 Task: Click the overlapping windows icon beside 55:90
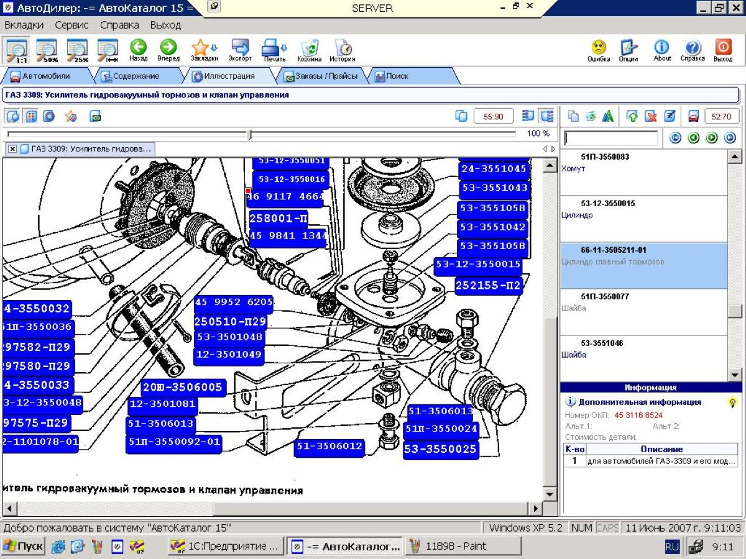461,116
